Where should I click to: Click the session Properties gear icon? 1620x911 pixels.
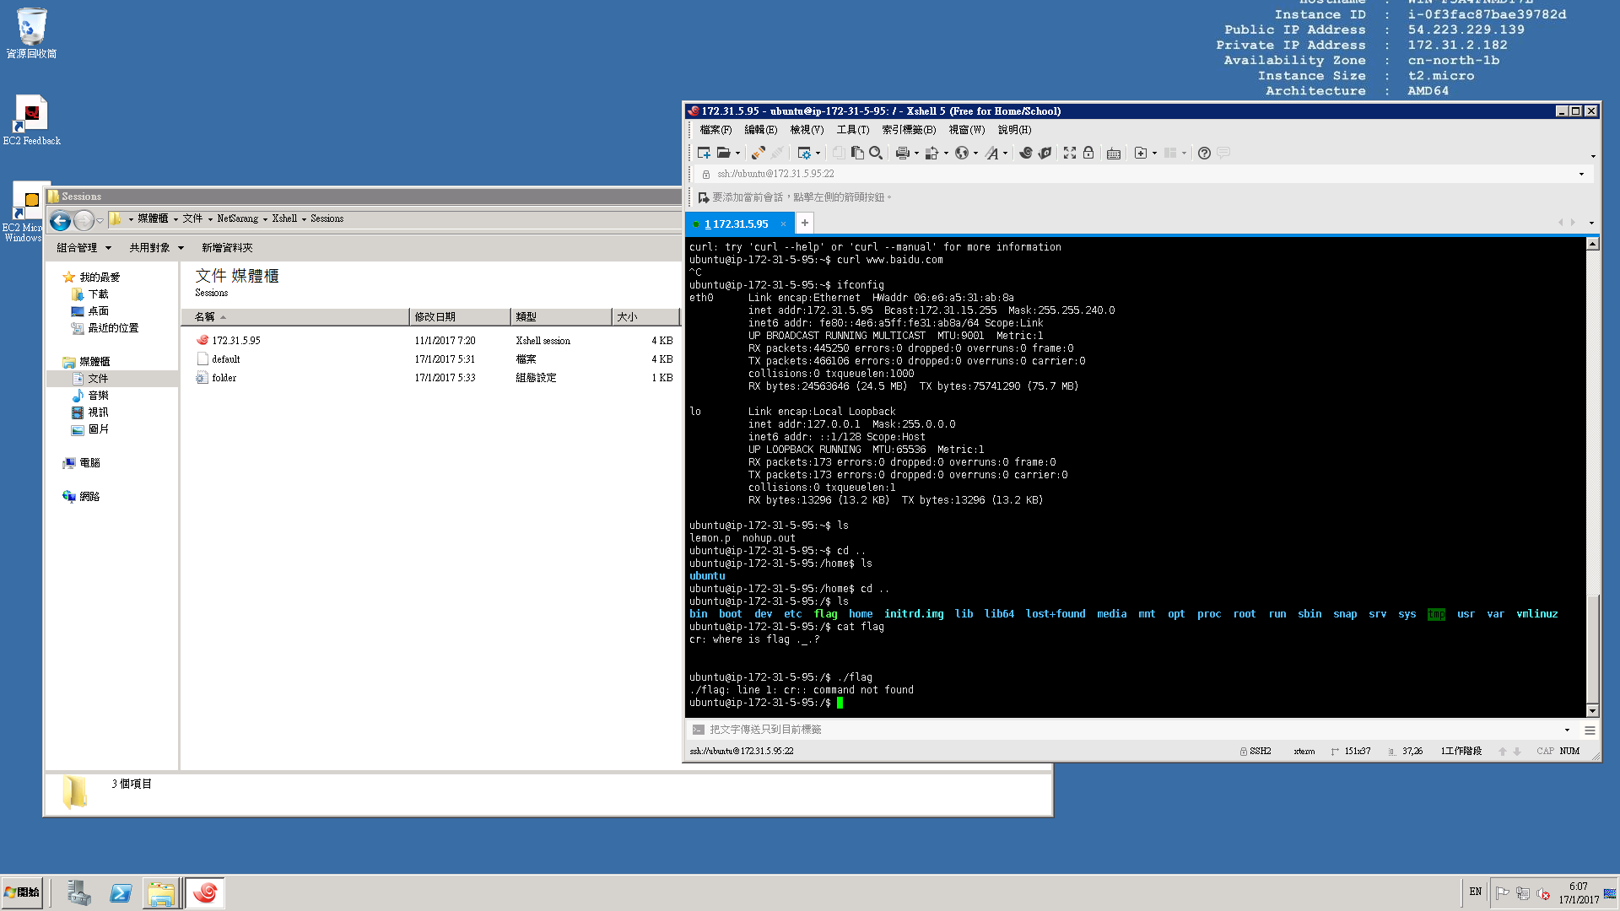[804, 153]
